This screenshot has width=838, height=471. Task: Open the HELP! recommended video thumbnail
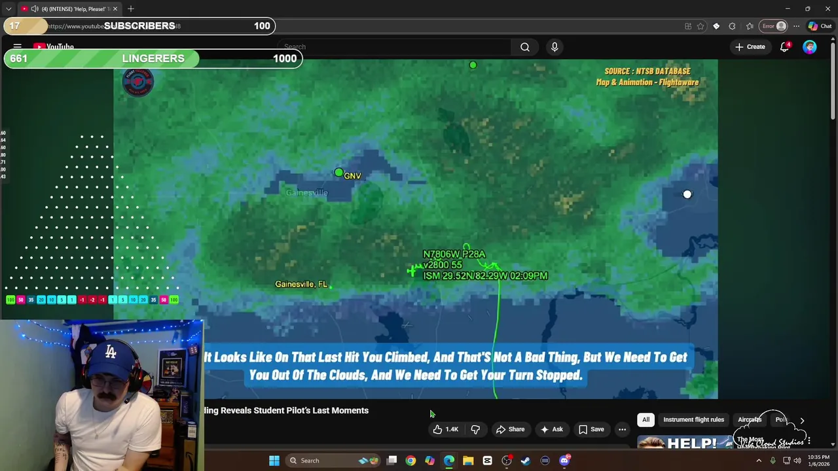(x=685, y=443)
